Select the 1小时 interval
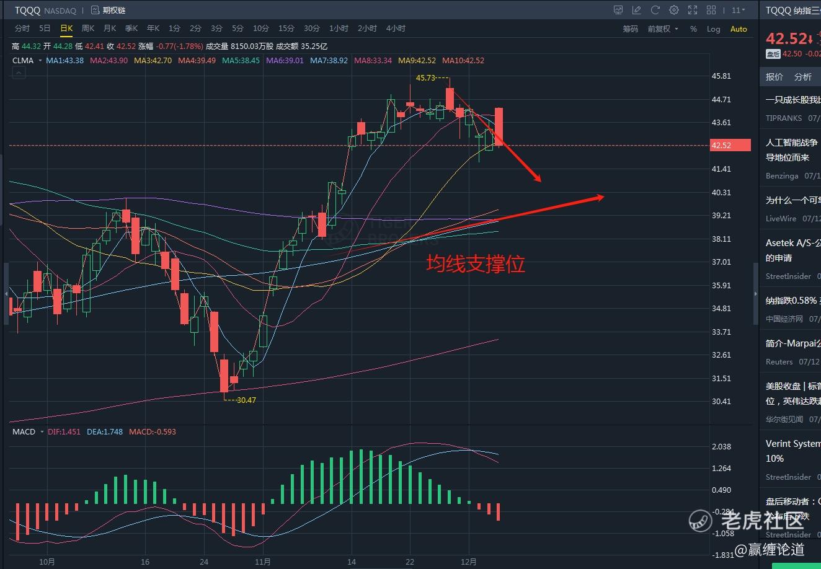 tap(339, 29)
